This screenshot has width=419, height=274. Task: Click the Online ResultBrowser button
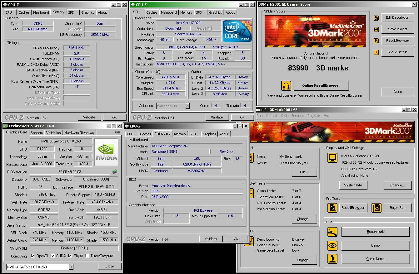(x=321, y=85)
